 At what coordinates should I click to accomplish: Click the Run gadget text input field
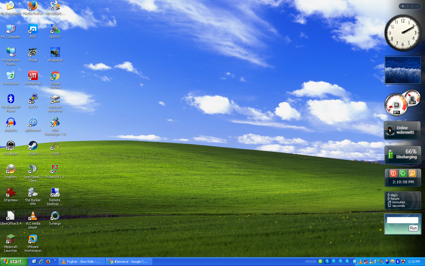(403, 220)
